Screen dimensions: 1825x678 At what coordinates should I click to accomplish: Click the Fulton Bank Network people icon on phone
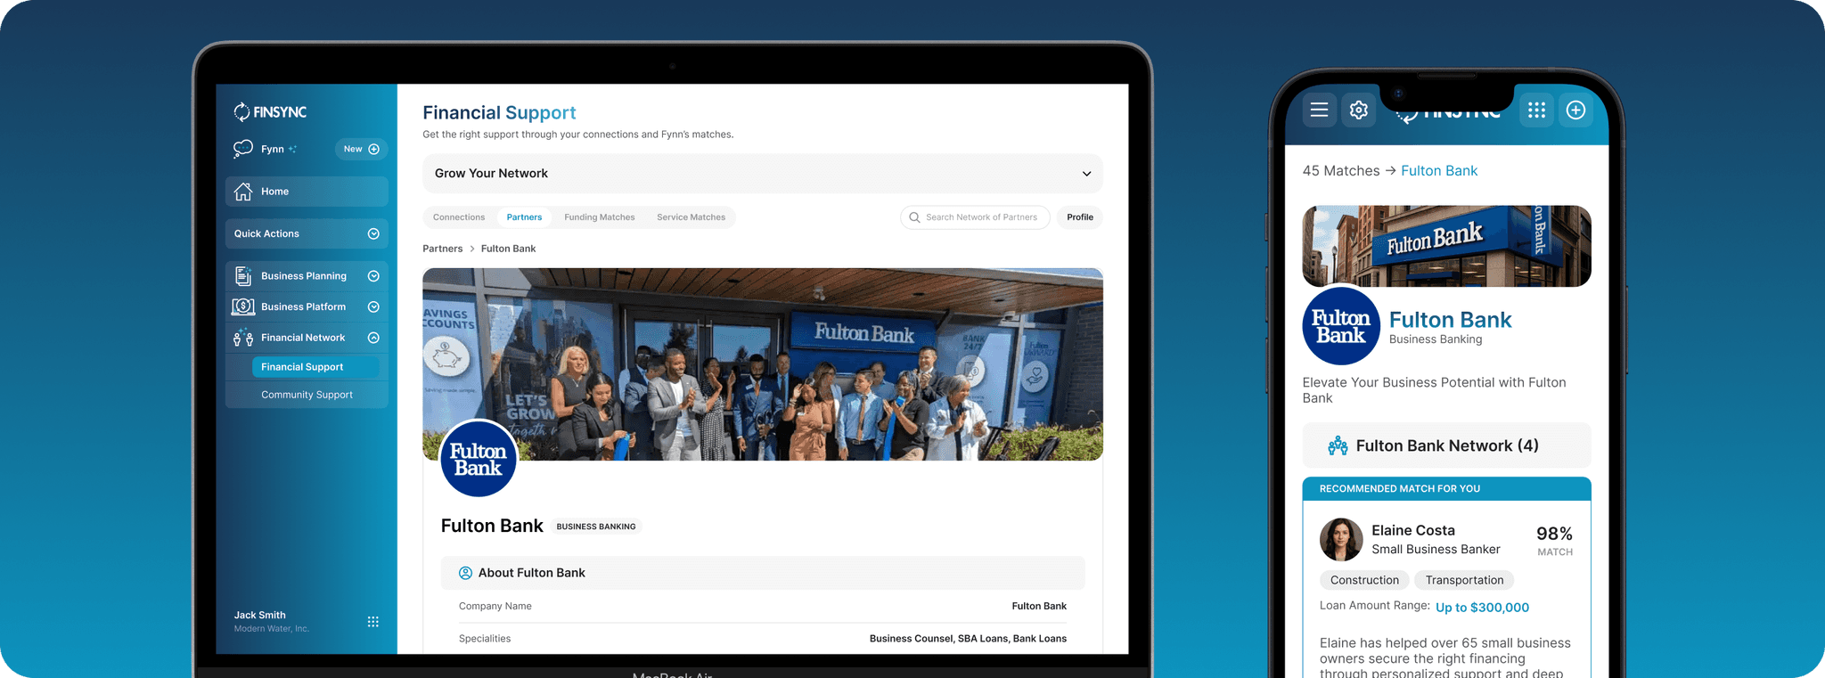click(x=1338, y=445)
